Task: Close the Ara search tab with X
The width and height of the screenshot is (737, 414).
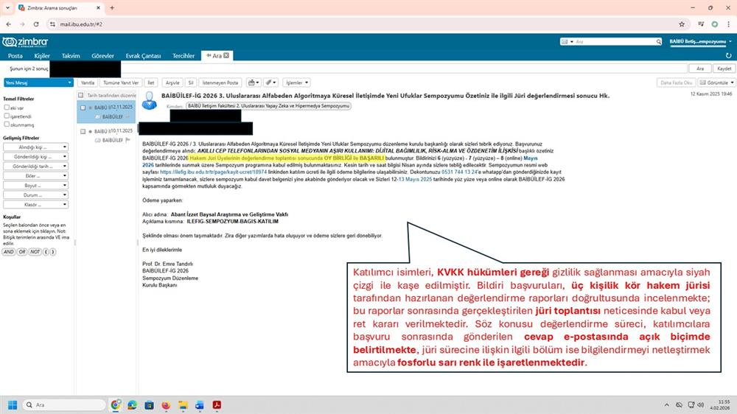Action: pos(227,55)
